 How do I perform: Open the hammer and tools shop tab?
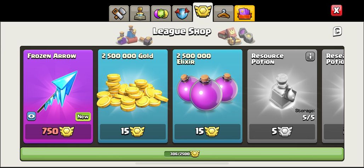(119, 13)
